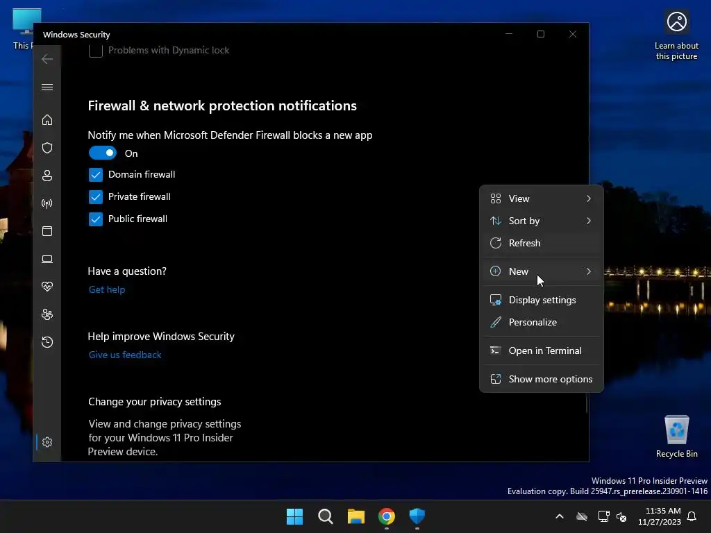Open the hamburger navigation menu
Screen dimensions: 711x533
tap(47, 87)
